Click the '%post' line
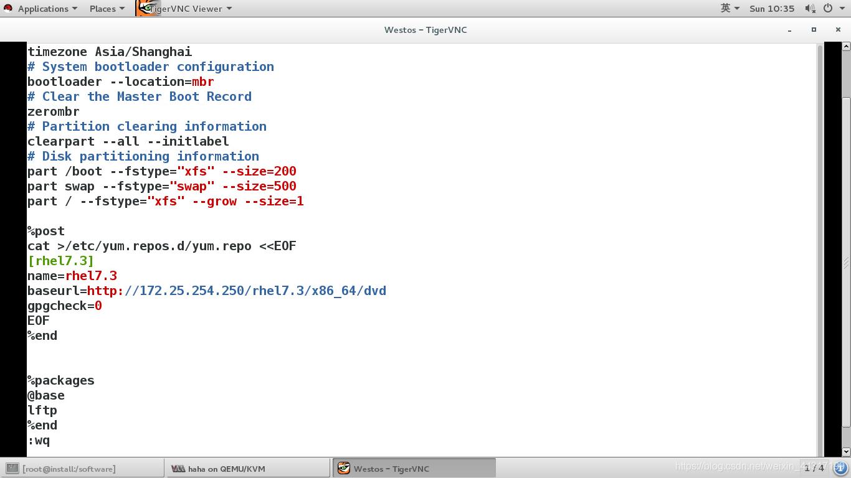This screenshot has height=478, width=851. pyautogui.click(x=46, y=231)
